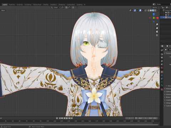Open the UV Editing workspace tab
The width and height of the screenshot is (171, 128).
28,5
